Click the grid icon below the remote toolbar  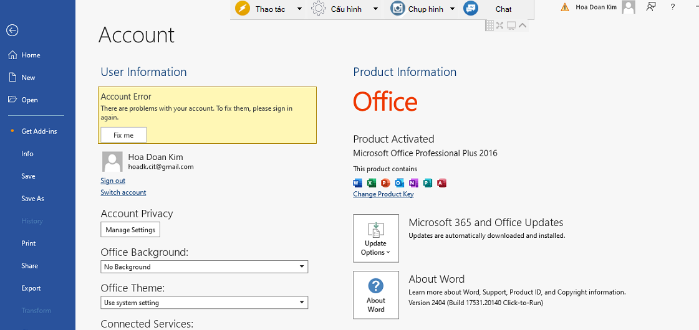[x=489, y=26]
